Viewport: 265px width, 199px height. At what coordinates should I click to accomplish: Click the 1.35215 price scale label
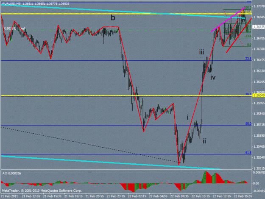point(259,168)
